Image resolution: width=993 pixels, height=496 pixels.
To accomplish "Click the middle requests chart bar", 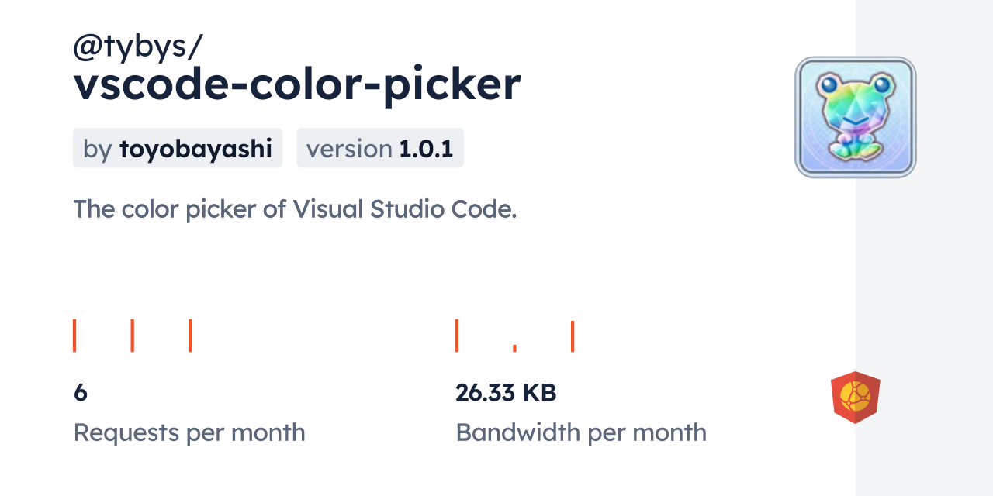I will coord(133,336).
